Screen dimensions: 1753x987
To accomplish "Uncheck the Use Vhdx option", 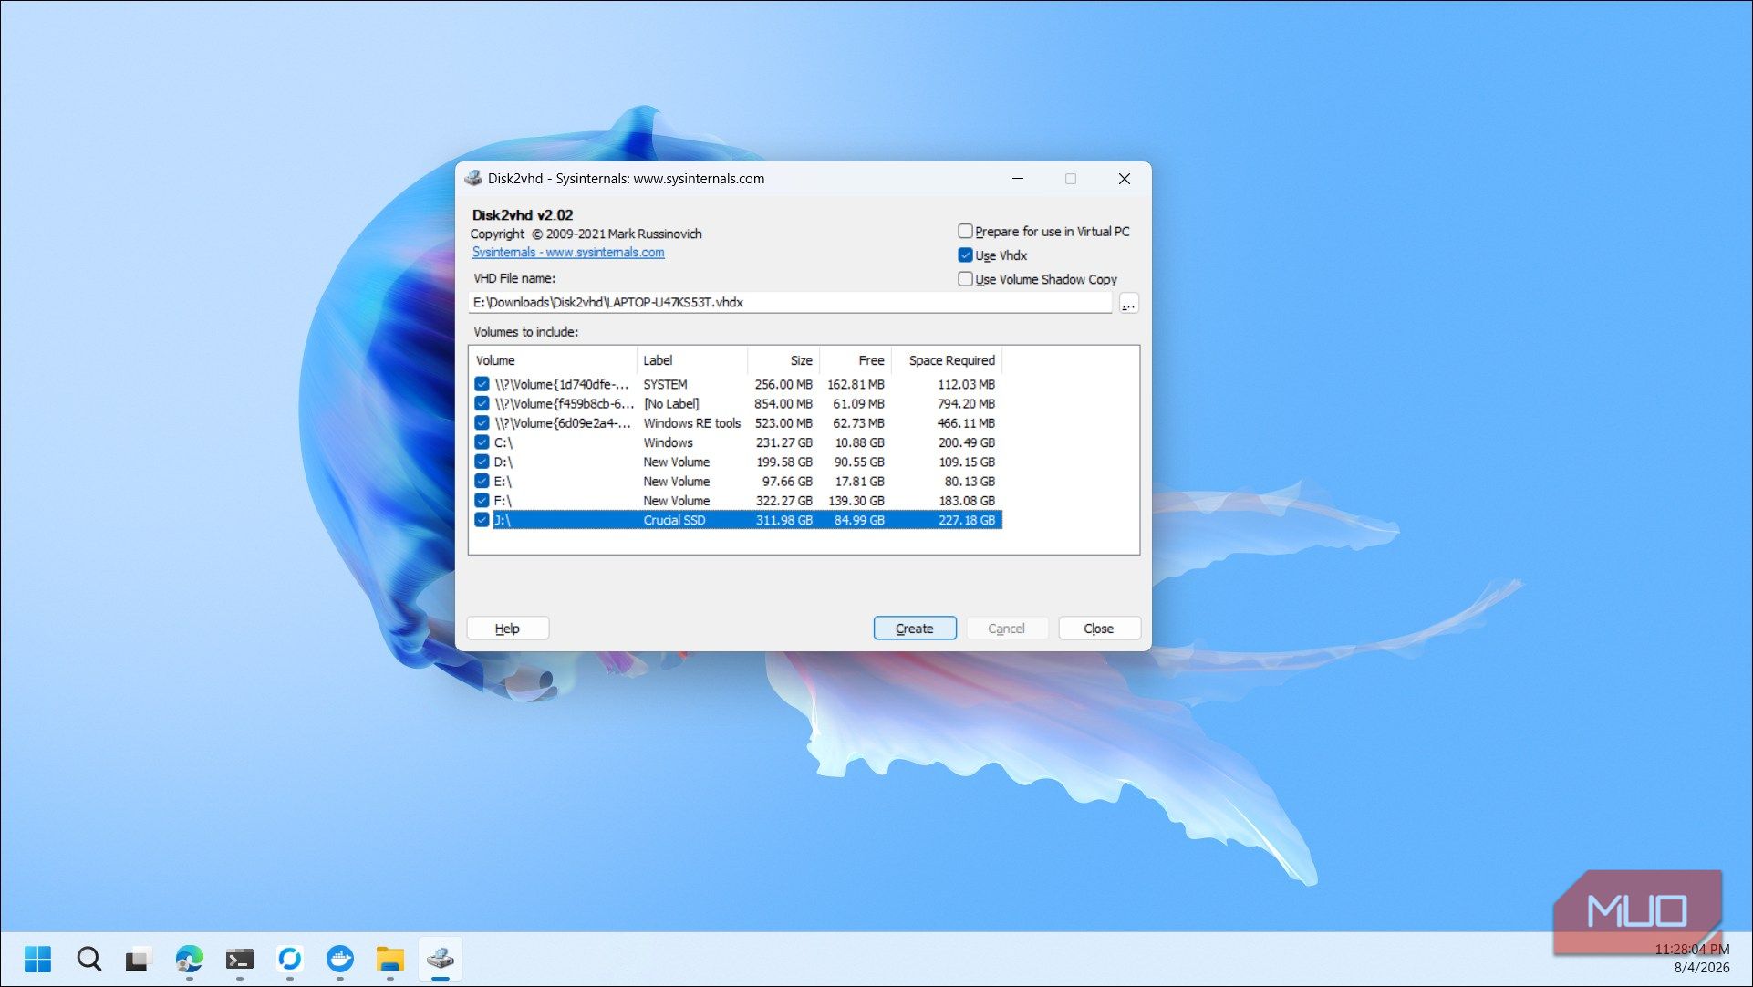I will coord(965,255).
